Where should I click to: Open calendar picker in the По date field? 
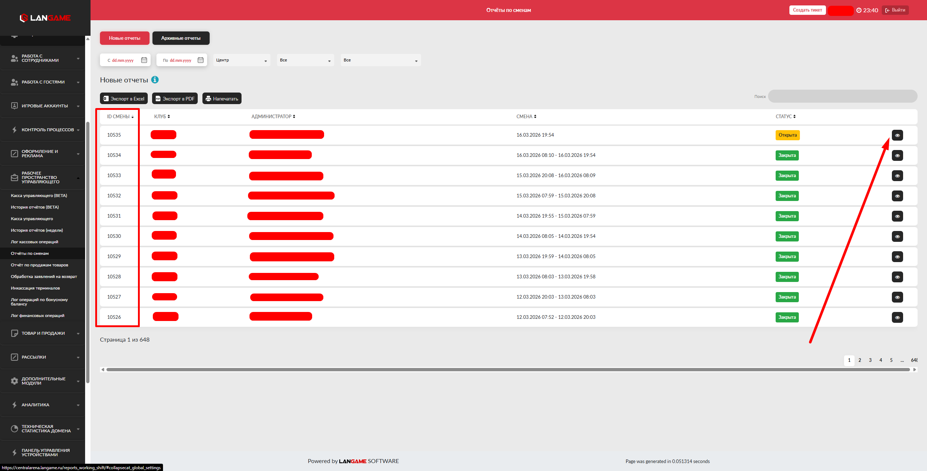[x=201, y=60]
